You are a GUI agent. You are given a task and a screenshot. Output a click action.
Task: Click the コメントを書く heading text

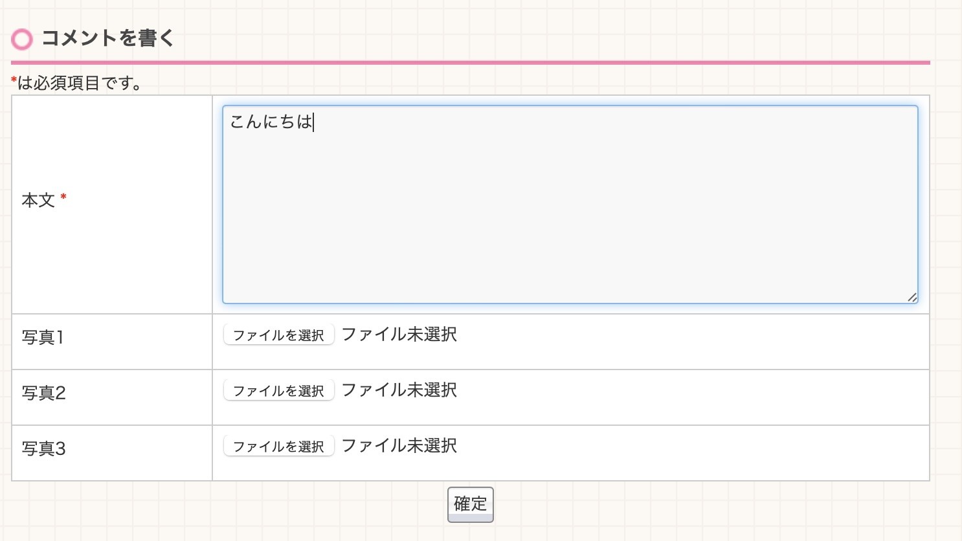coord(107,38)
